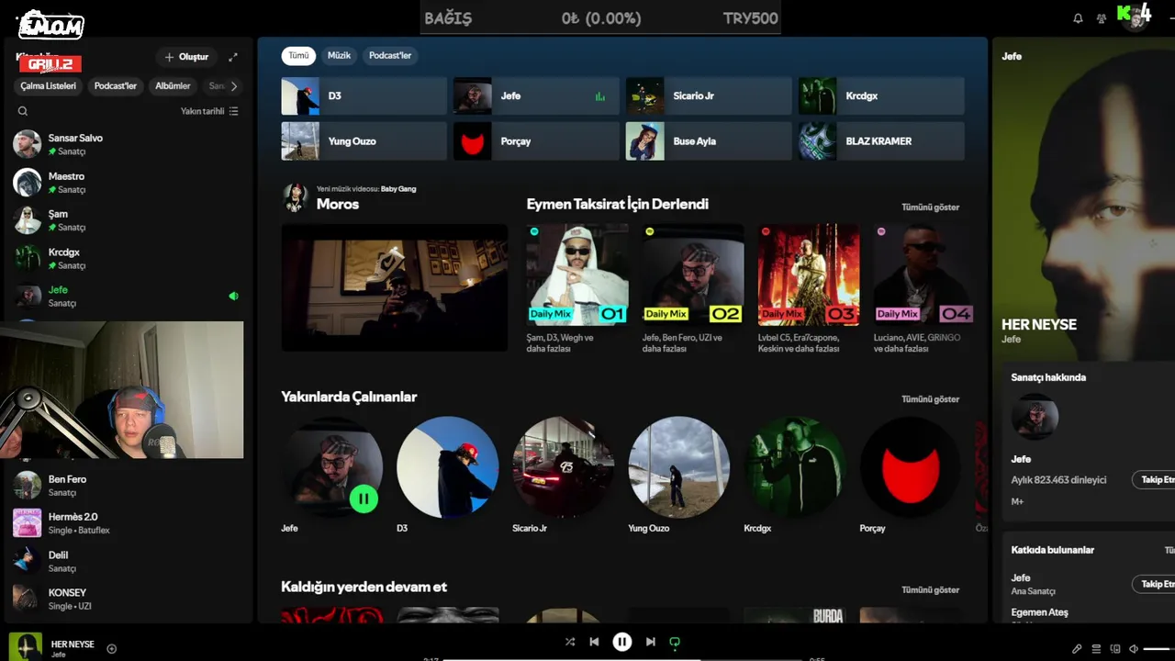Screen dimensions: 1175x661
Task: Follow Jefe in the Katkıda bulunanlar list
Action: (x=1154, y=584)
